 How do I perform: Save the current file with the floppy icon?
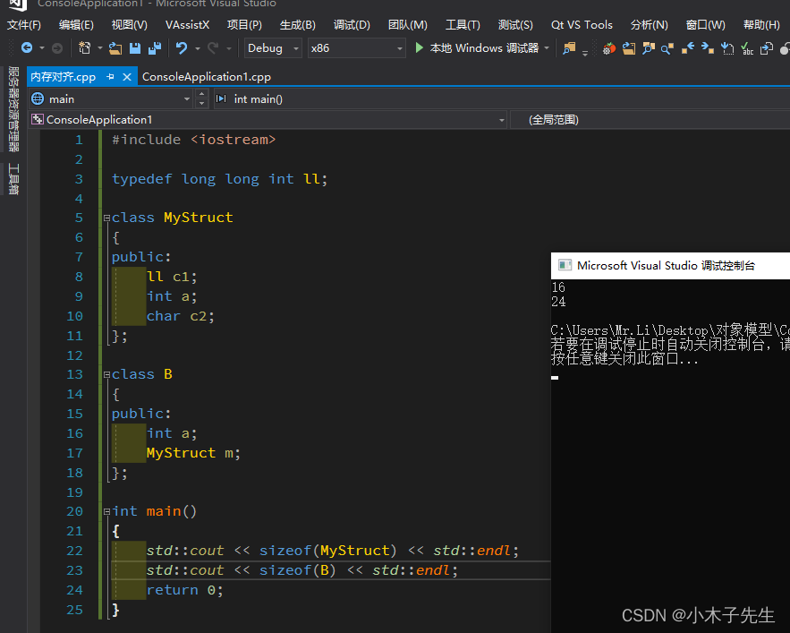coord(135,48)
